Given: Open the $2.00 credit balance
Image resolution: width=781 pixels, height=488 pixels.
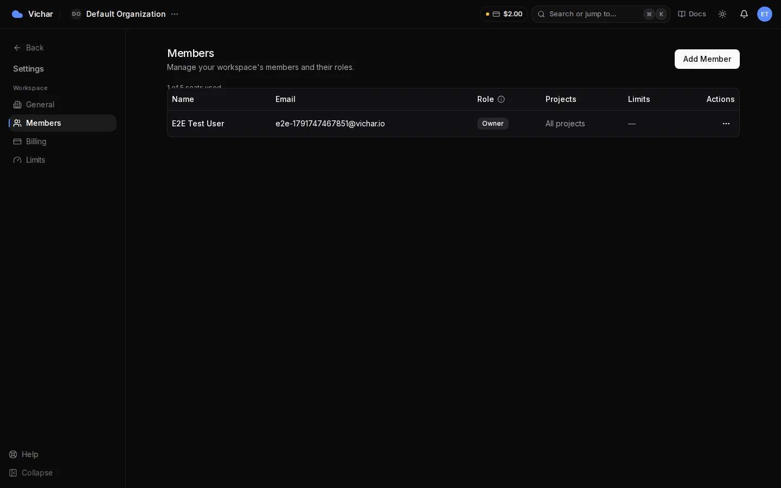Looking at the screenshot, I should (504, 14).
